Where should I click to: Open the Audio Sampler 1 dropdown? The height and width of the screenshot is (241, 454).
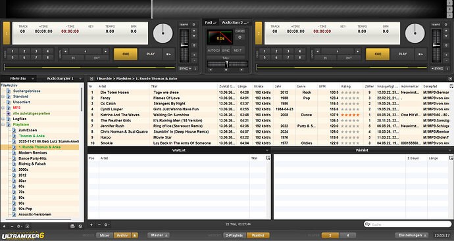pyautogui.click(x=80, y=79)
